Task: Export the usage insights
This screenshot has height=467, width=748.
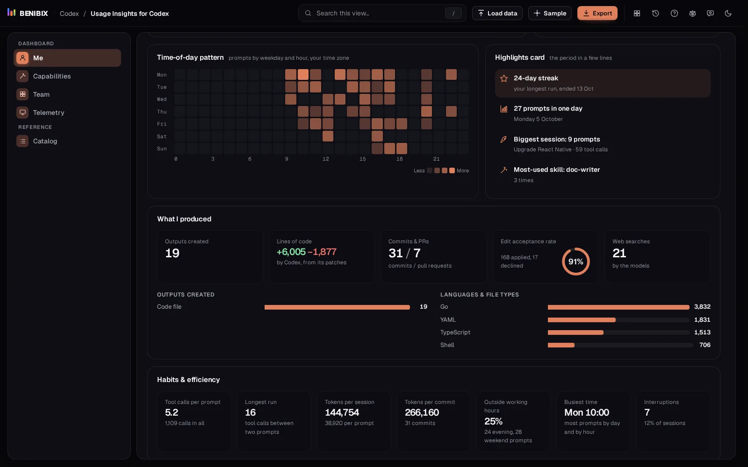Action: tap(597, 13)
